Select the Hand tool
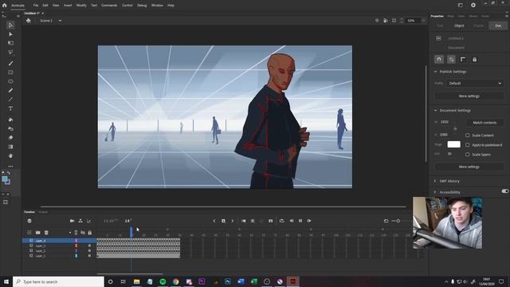This screenshot has width=510, height=287. coord(10,156)
